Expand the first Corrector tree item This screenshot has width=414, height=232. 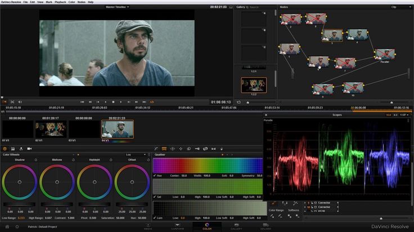coord(306,202)
